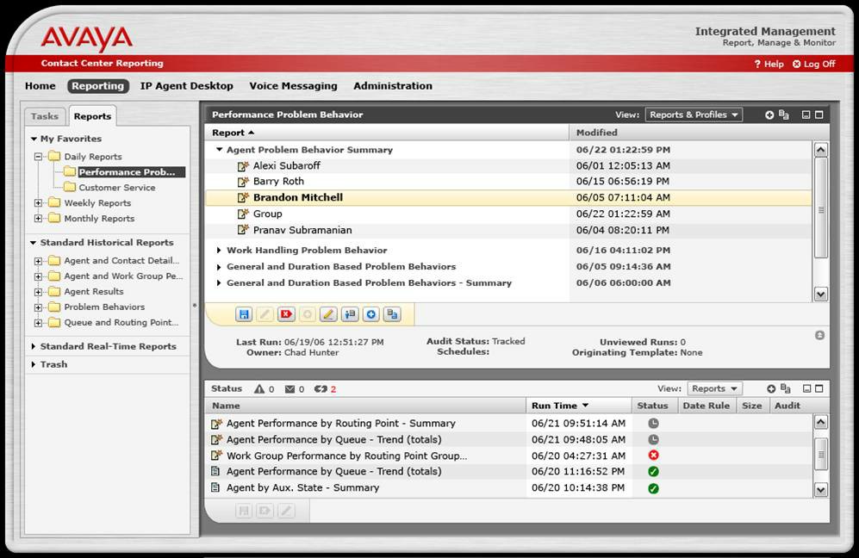Click the Performance Prob... folder icon
859x558 pixels.
70,172
